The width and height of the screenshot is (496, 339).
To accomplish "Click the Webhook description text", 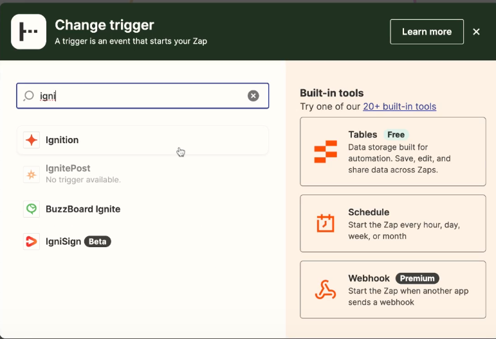I will 409,297.
